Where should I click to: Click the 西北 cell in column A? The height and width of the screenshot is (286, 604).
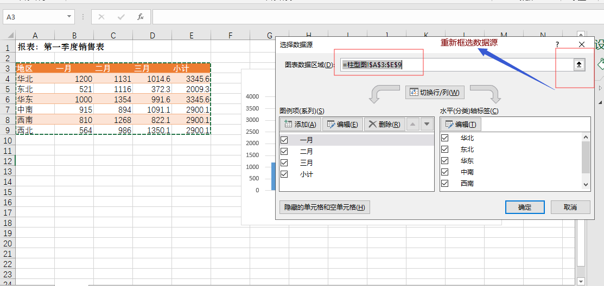[35, 131]
